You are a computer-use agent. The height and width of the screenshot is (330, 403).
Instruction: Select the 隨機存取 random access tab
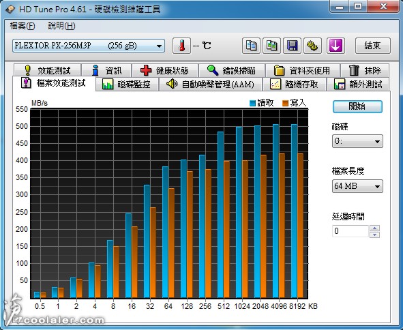[294, 84]
